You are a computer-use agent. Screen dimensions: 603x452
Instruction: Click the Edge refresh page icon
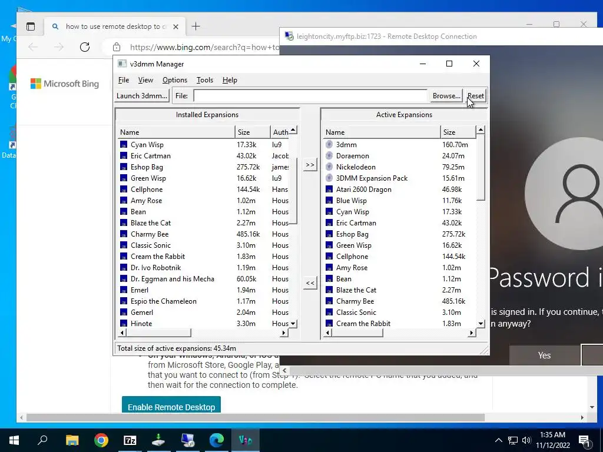(x=85, y=47)
